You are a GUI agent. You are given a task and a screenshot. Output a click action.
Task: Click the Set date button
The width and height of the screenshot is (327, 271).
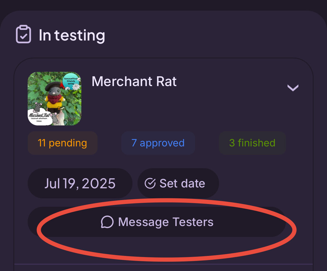[178, 183]
